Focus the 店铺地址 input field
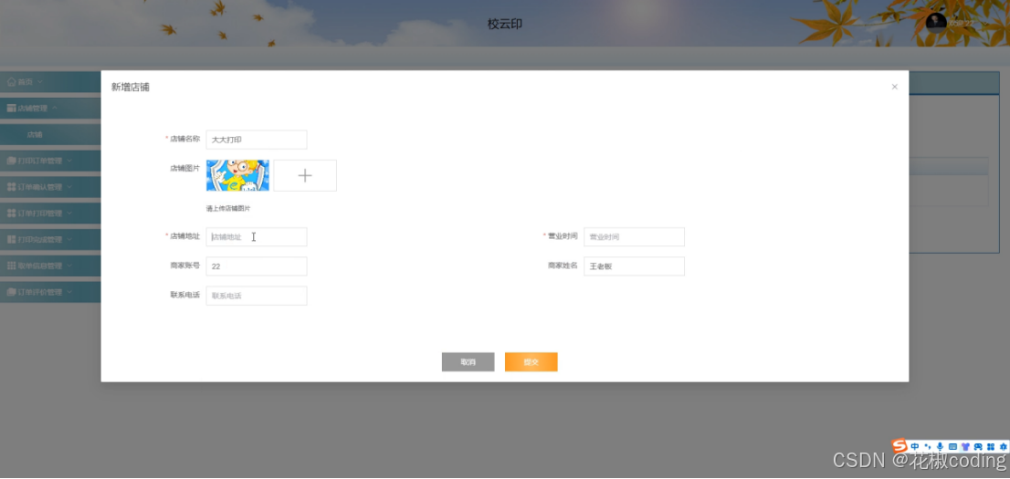1010x479 pixels. pyautogui.click(x=257, y=237)
